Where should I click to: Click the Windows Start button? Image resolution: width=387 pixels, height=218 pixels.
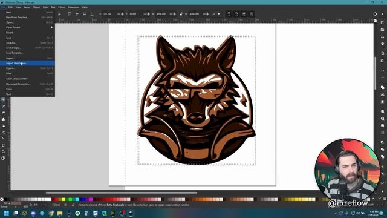(7, 213)
